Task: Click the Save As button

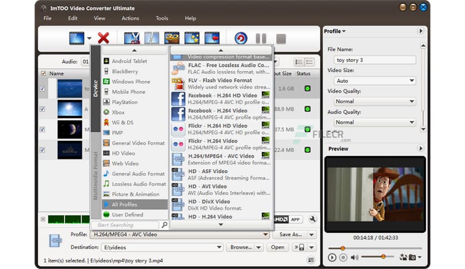Action: (290, 235)
